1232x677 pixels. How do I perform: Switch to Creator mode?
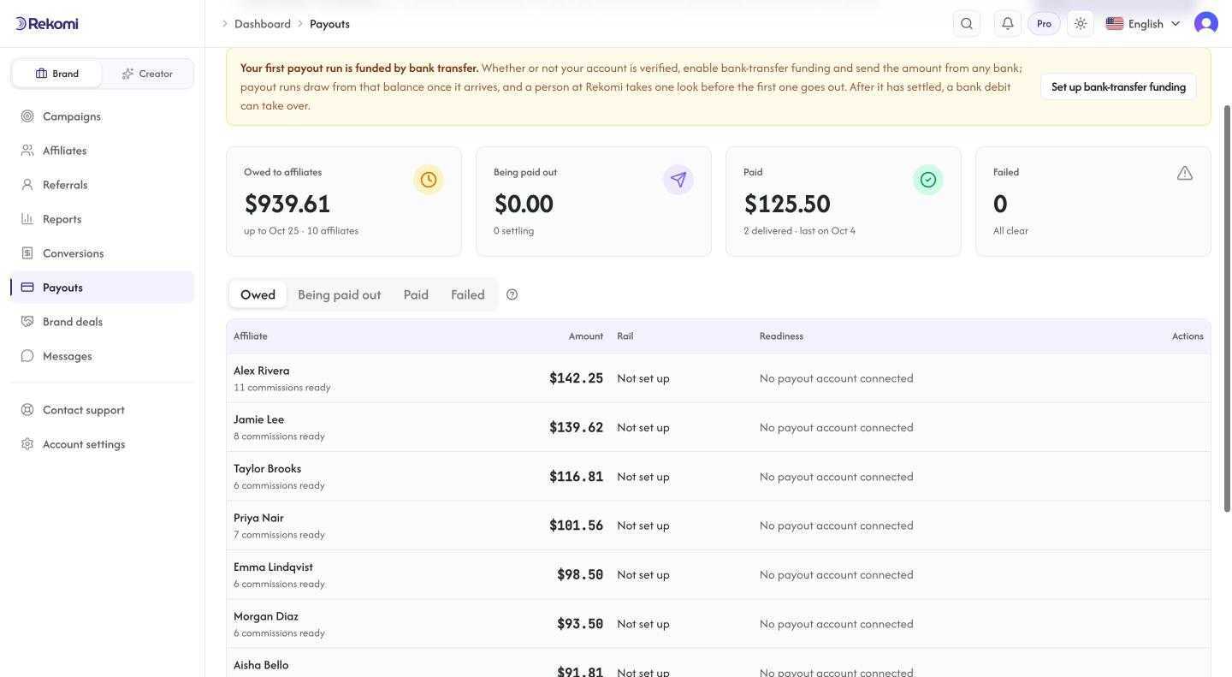click(x=147, y=74)
